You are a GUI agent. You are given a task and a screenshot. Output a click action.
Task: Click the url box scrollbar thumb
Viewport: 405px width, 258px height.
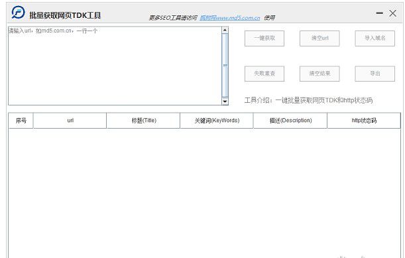[x=225, y=66]
